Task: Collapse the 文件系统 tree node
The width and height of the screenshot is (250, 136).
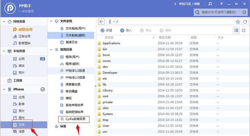Action: point(51,21)
